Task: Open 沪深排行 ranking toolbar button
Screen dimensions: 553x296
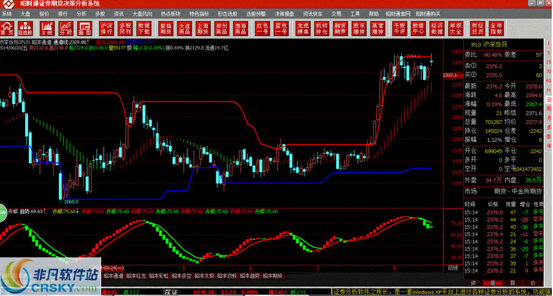Action: coord(106,29)
